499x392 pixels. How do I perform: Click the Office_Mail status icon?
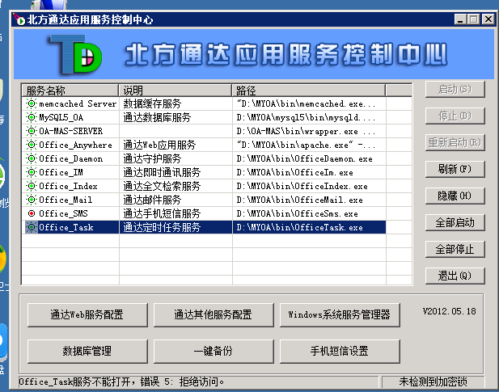pyautogui.click(x=32, y=200)
